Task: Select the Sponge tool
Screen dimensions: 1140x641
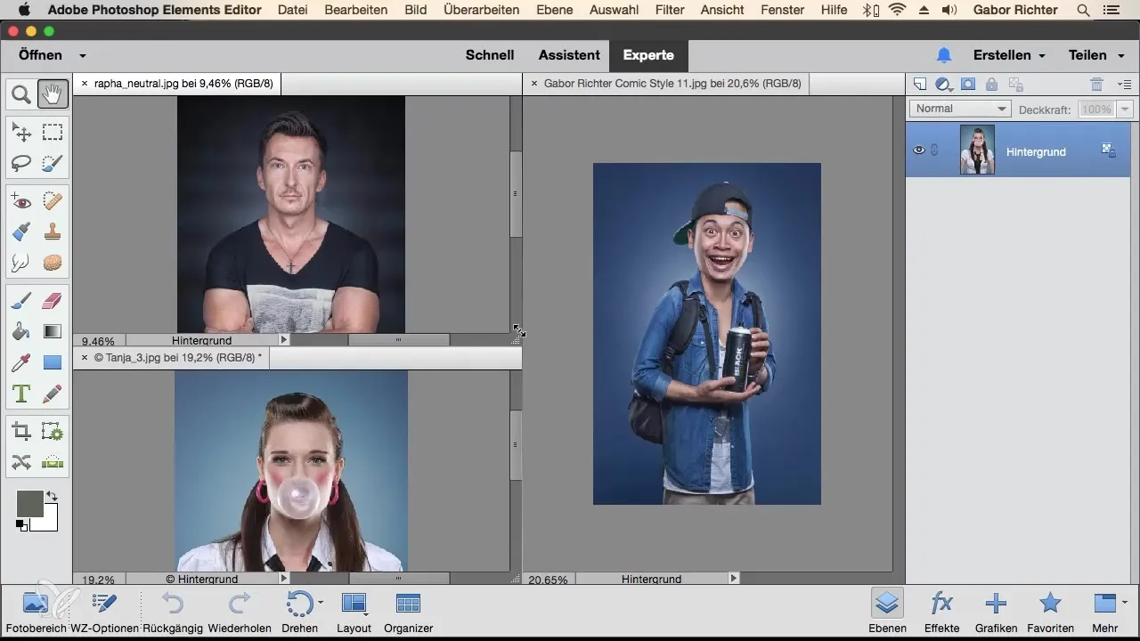Action: 53,263
